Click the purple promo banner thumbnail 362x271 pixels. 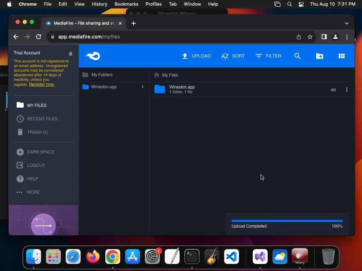click(x=43, y=220)
